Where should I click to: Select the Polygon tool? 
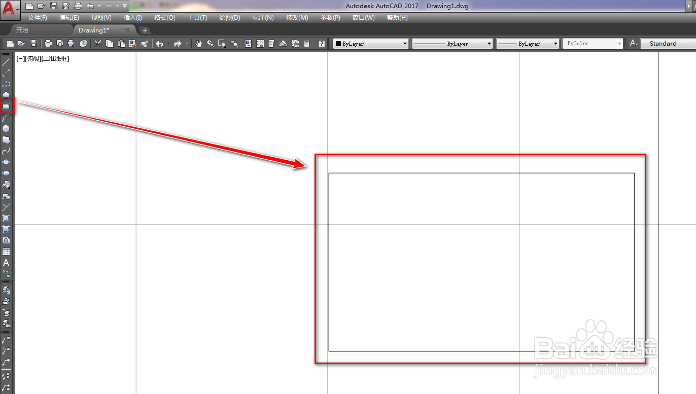click(x=6, y=95)
